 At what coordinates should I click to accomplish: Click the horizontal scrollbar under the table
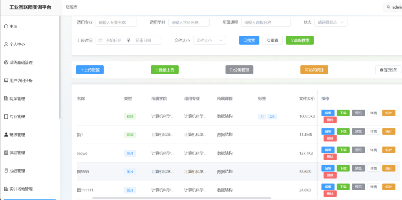click(x=181, y=198)
